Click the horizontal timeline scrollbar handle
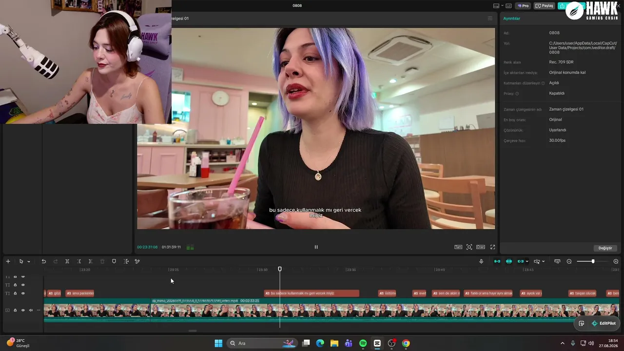This screenshot has height=351, width=624. [193, 331]
